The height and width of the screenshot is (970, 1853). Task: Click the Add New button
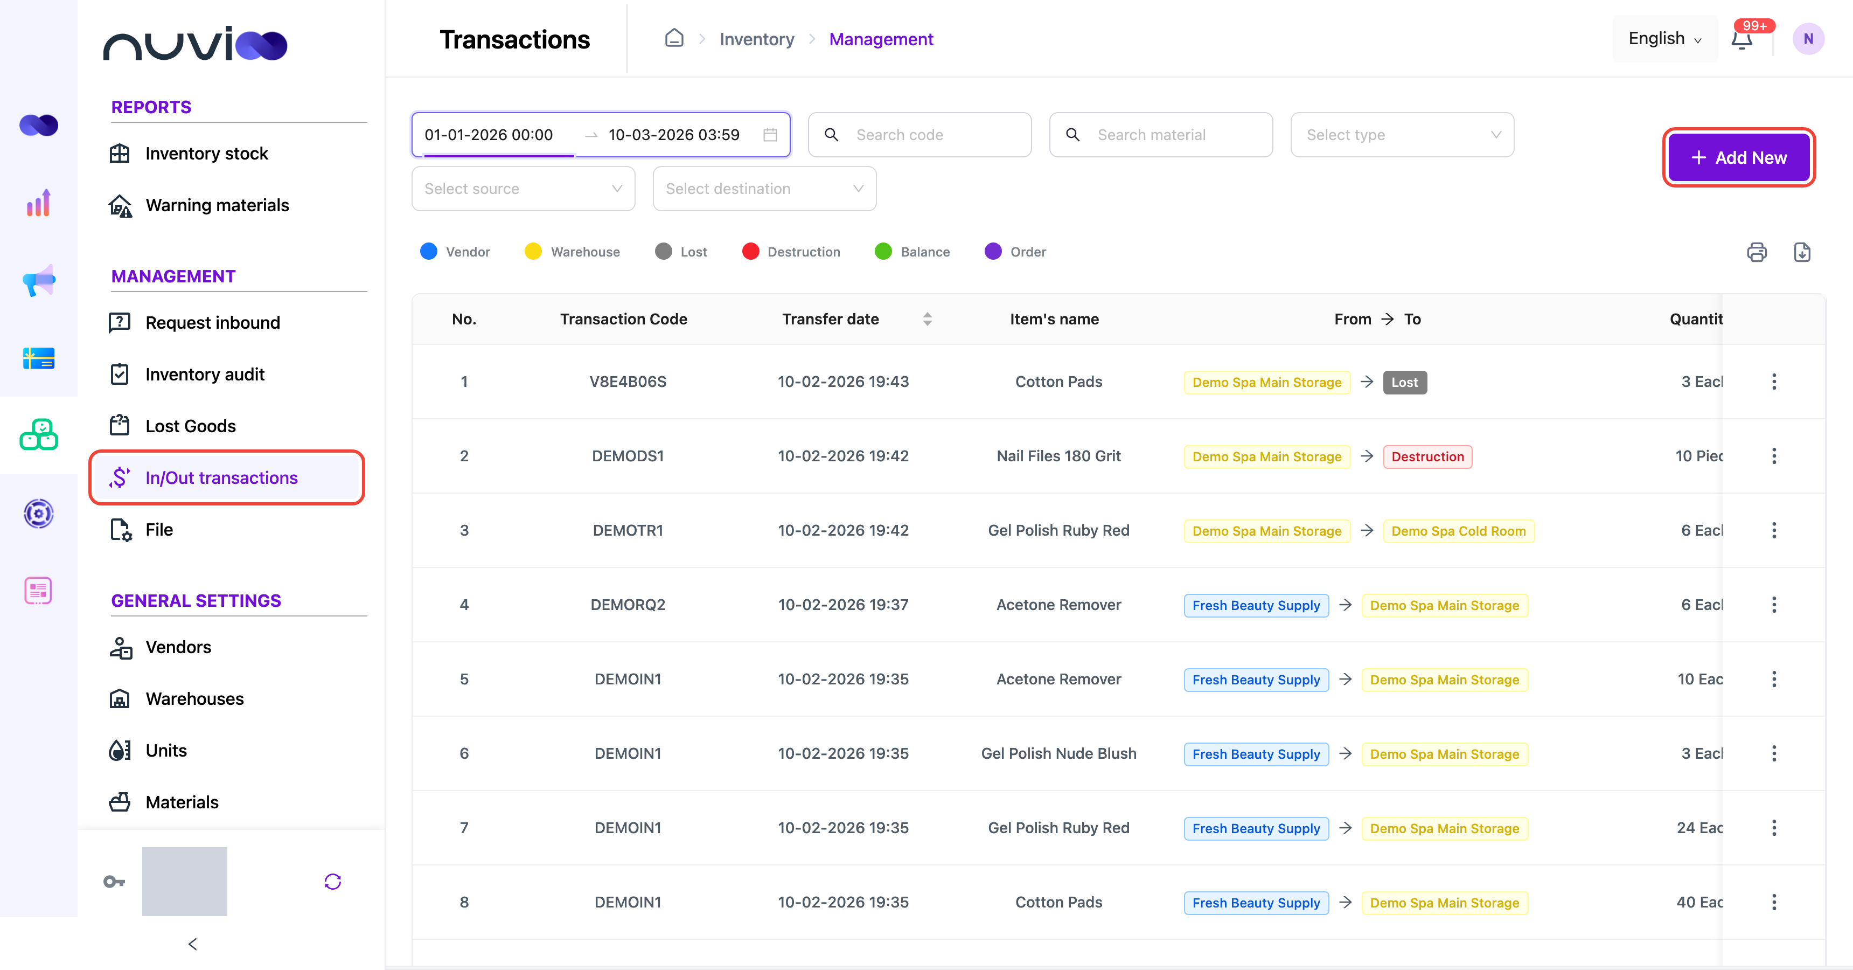coord(1739,157)
